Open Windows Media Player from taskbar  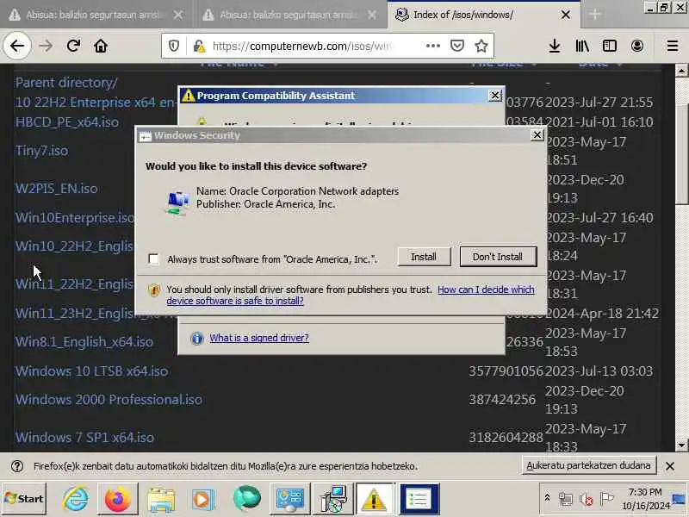(202, 500)
